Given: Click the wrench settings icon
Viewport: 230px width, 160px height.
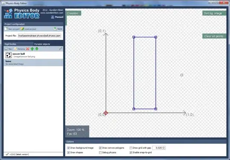Looking at the screenshot, I should point(60,49).
